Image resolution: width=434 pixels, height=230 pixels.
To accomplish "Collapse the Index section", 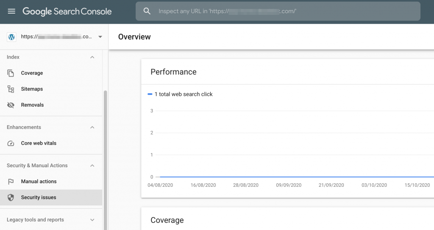I will point(92,57).
